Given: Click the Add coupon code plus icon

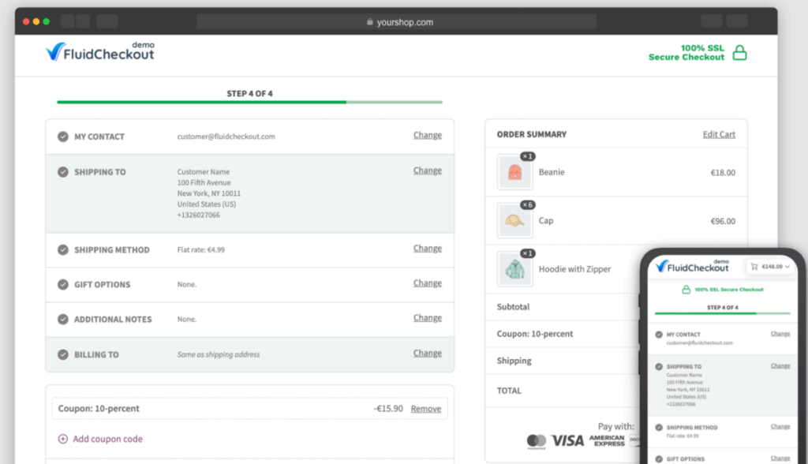Looking at the screenshot, I should tap(62, 438).
